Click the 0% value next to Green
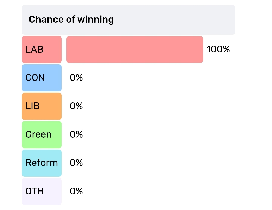 tap(76, 134)
